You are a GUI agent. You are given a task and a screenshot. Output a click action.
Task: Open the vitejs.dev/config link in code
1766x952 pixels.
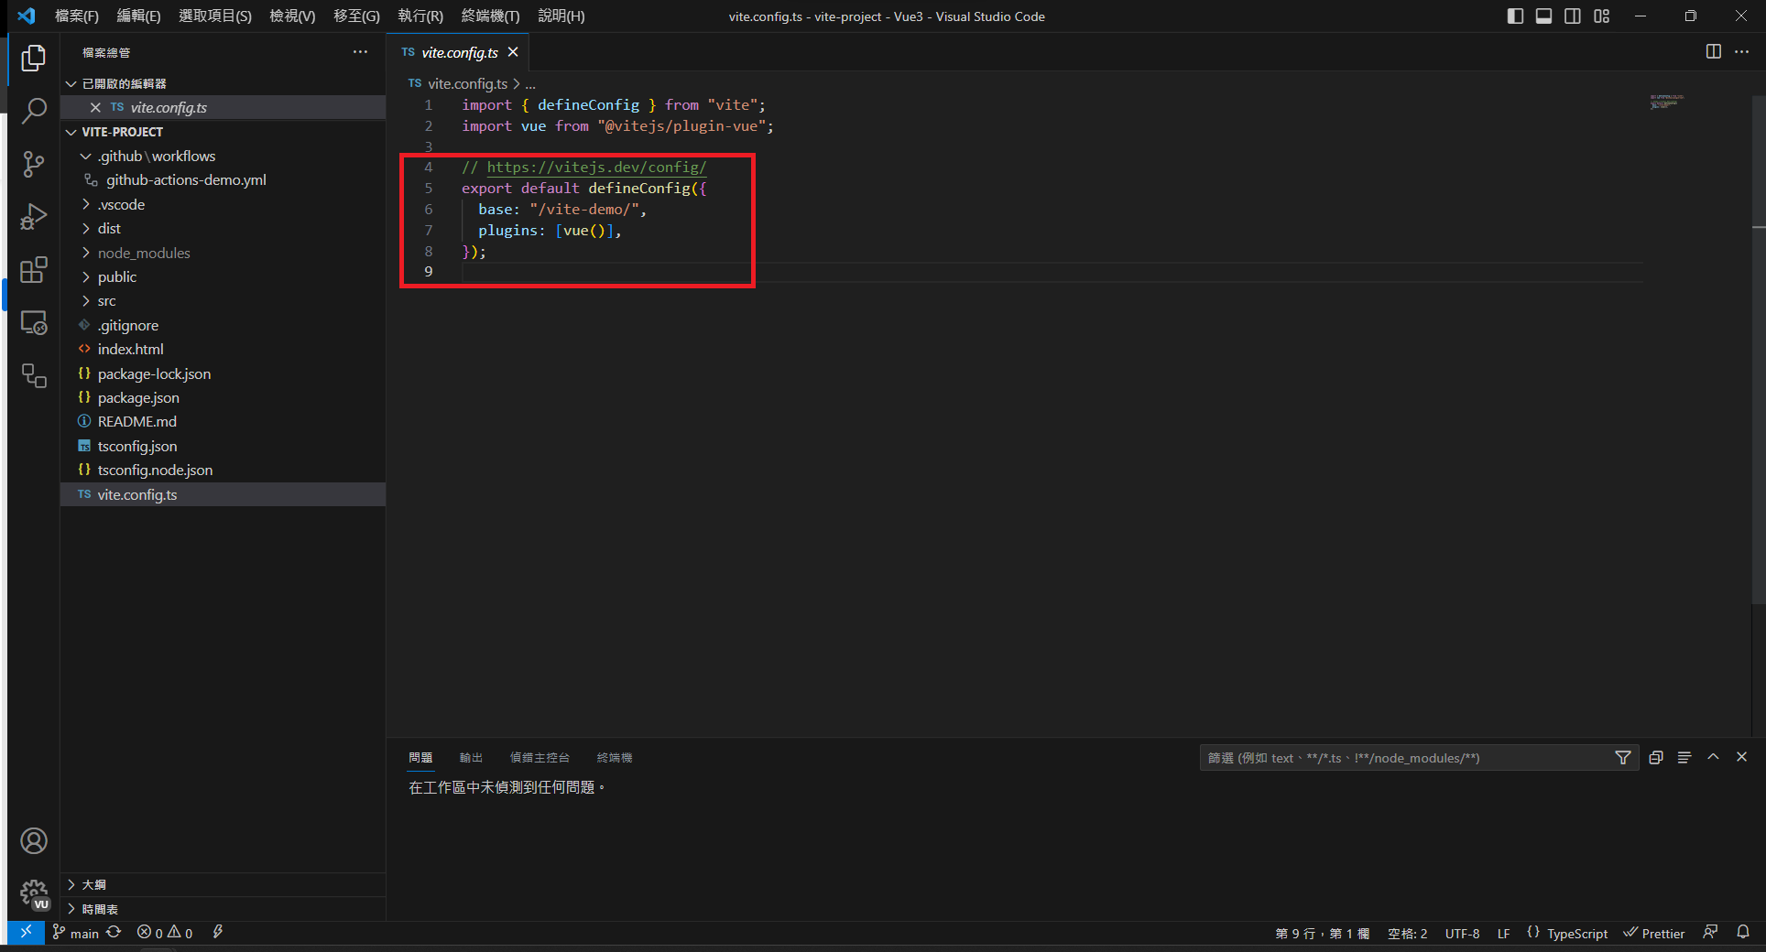tap(596, 168)
